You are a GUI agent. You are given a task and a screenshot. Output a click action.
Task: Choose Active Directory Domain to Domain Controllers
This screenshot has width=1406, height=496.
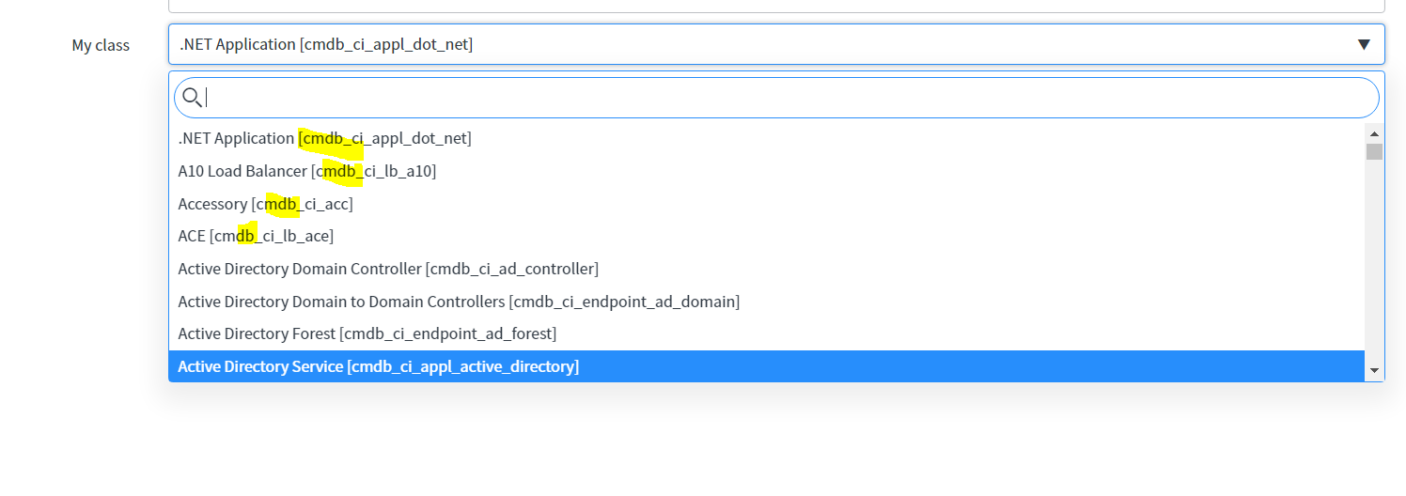(x=767, y=302)
